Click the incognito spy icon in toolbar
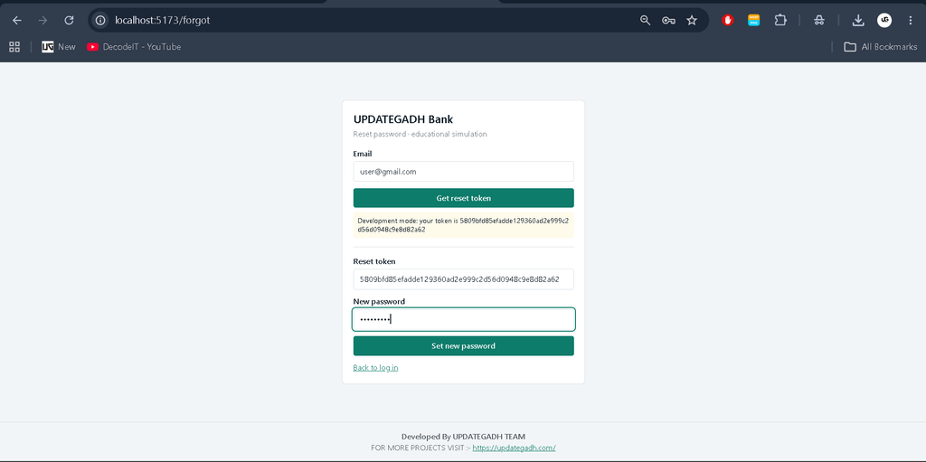This screenshot has height=462, width=926. pos(818,20)
